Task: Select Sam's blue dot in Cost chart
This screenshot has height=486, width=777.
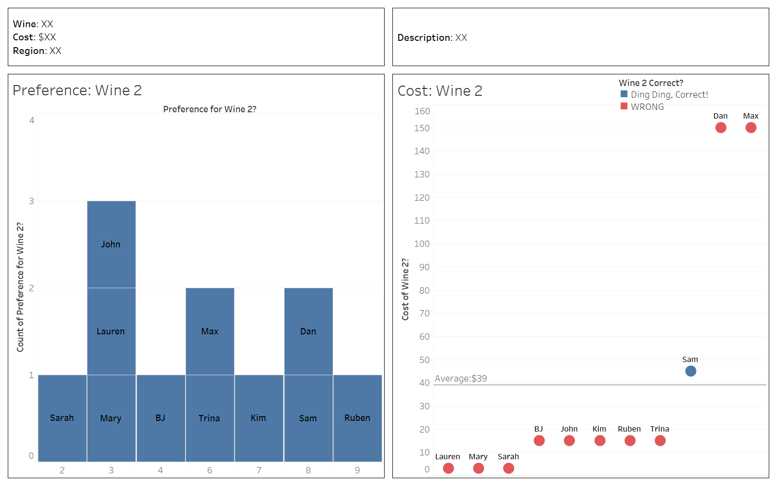Action: [691, 371]
